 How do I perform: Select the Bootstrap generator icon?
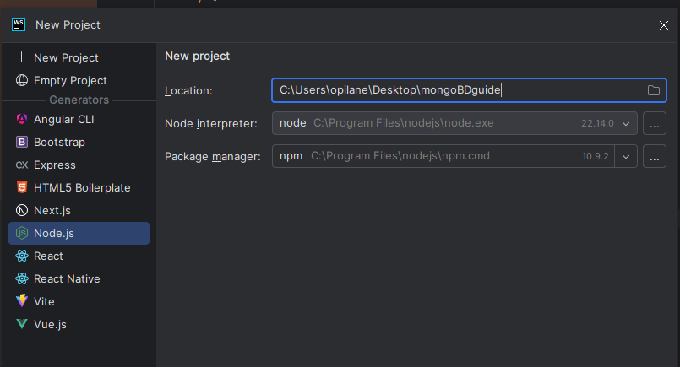22,142
